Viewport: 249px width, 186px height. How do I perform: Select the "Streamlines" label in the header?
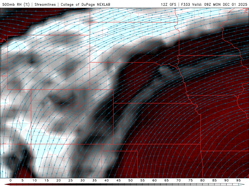click(45, 4)
